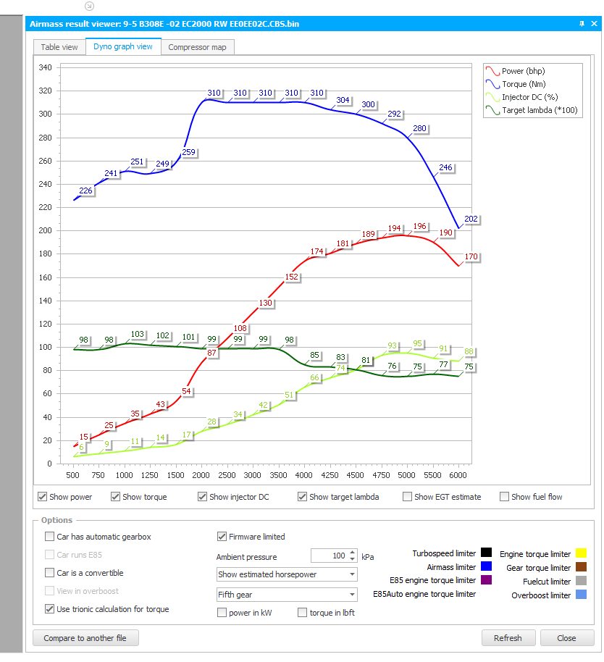The image size is (604, 662).
Task: Toggle Car has automatic gearbox option
Action: click(49, 537)
